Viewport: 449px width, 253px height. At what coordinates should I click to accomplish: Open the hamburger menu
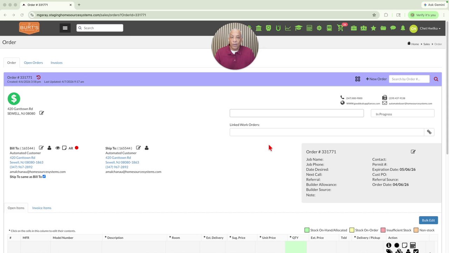point(65,28)
